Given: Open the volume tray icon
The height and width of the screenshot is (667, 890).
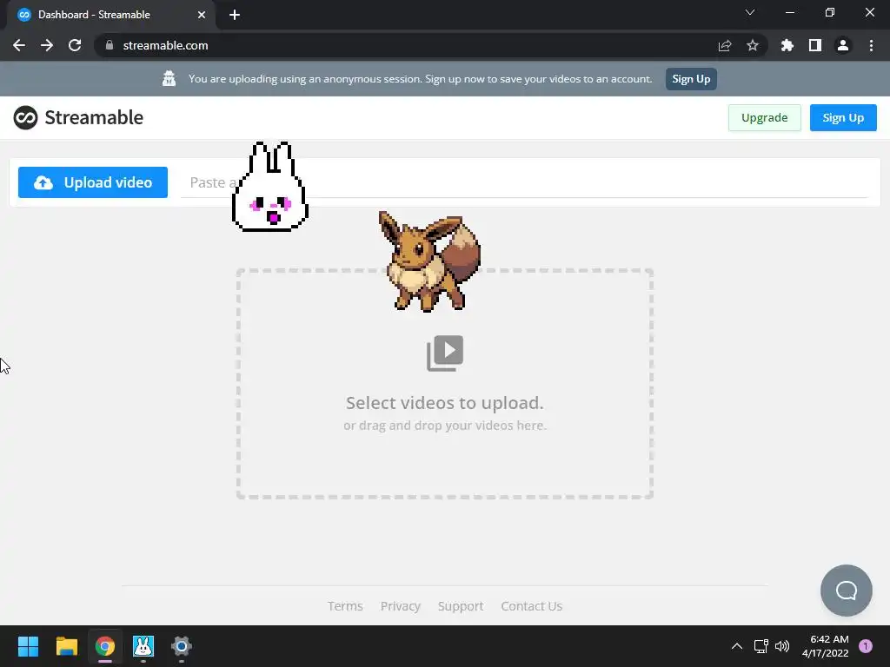Looking at the screenshot, I should [782, 646].
